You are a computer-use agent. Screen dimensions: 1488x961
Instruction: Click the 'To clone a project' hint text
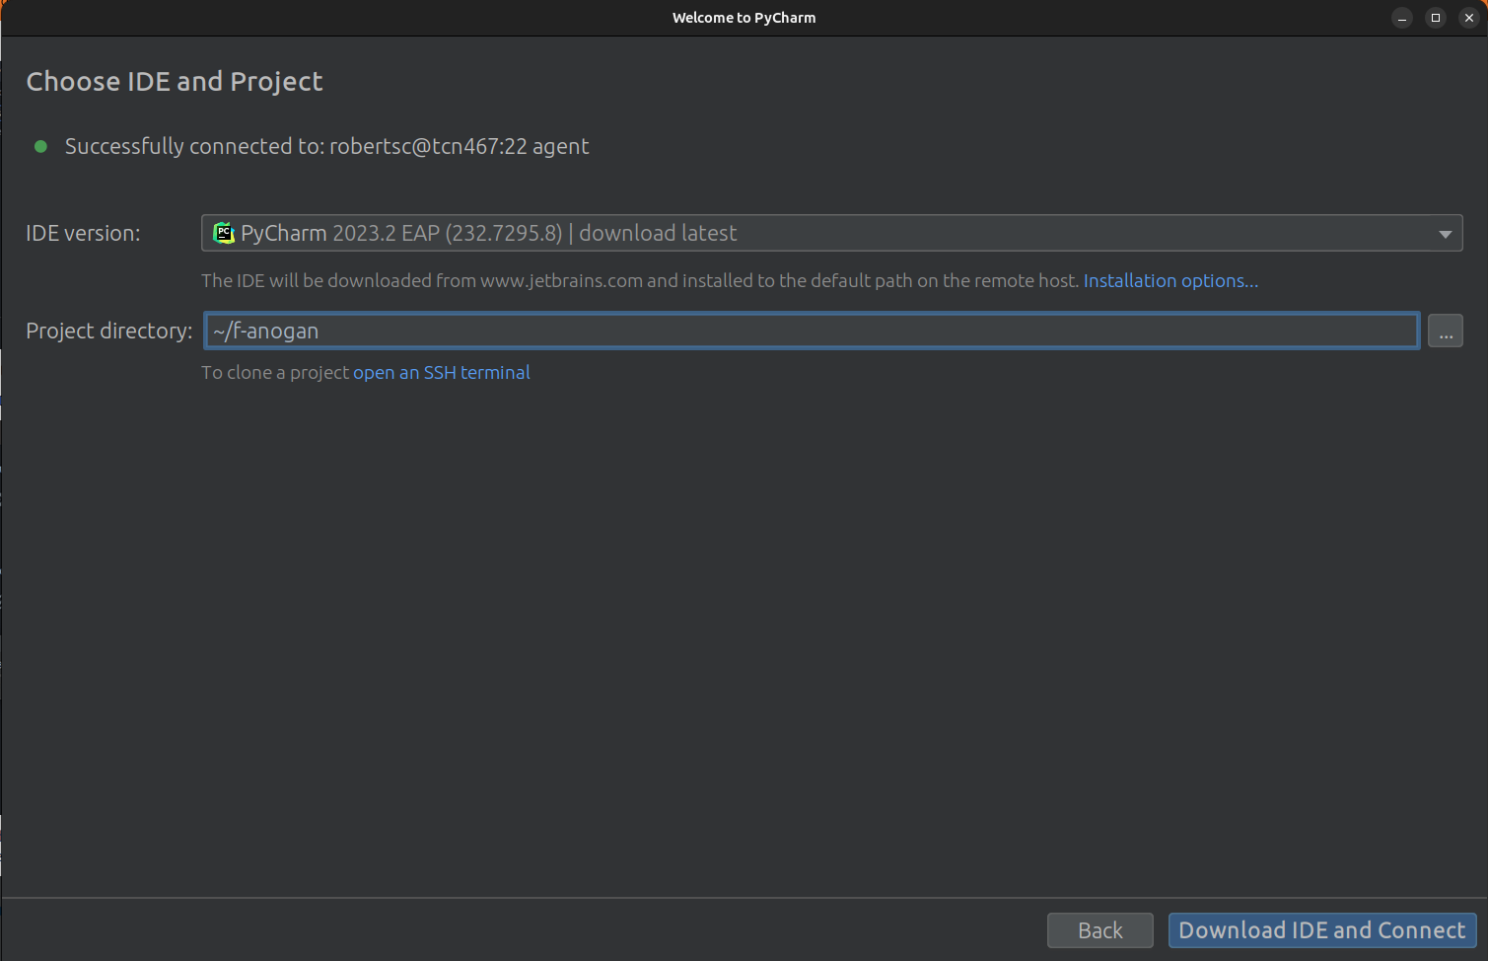pyautogui.click(x=275, y=373)
